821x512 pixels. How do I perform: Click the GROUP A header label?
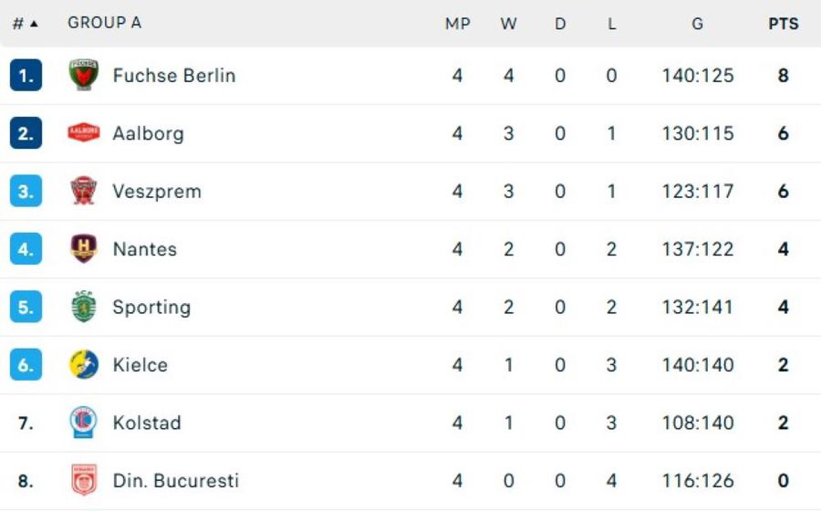(x=104, y=23)
